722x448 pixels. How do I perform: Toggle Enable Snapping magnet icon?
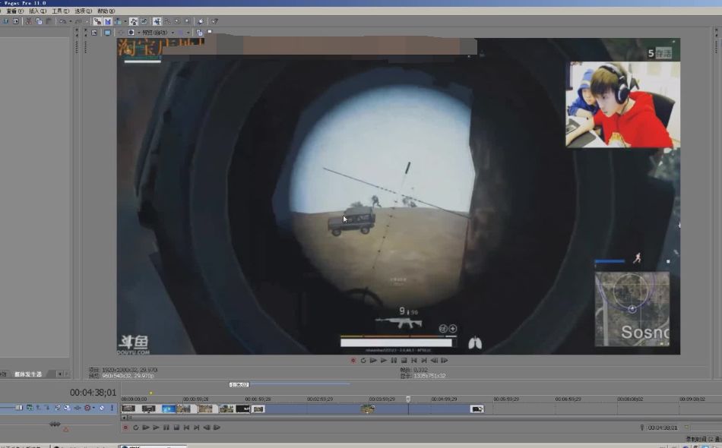point(97,21)
